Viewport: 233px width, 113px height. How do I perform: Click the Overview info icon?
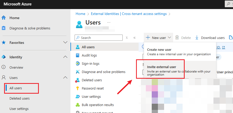(x=4, y=67)
